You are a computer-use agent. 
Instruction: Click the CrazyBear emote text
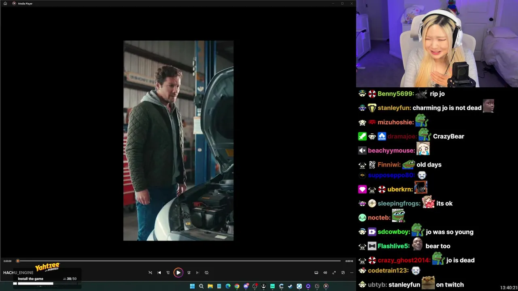[448, 136]
